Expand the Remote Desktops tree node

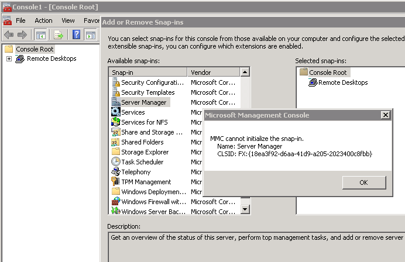click(9, 58)
